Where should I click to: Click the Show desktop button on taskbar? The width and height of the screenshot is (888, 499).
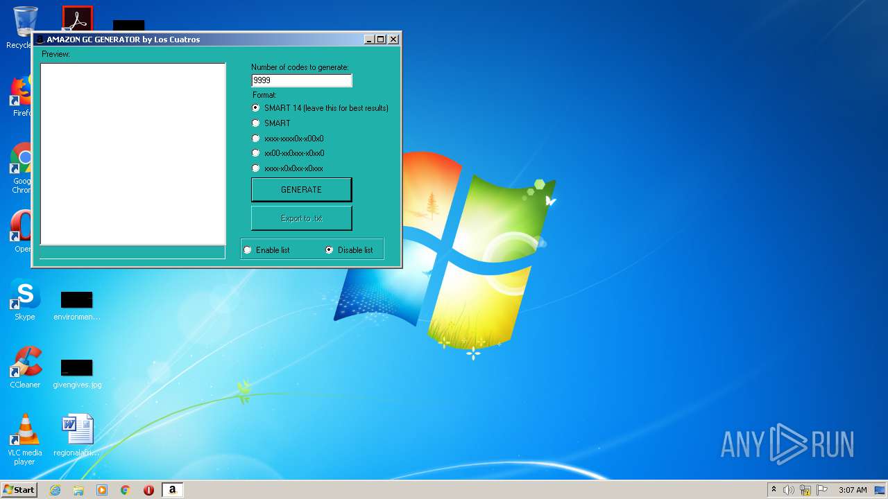coord(880,490)
